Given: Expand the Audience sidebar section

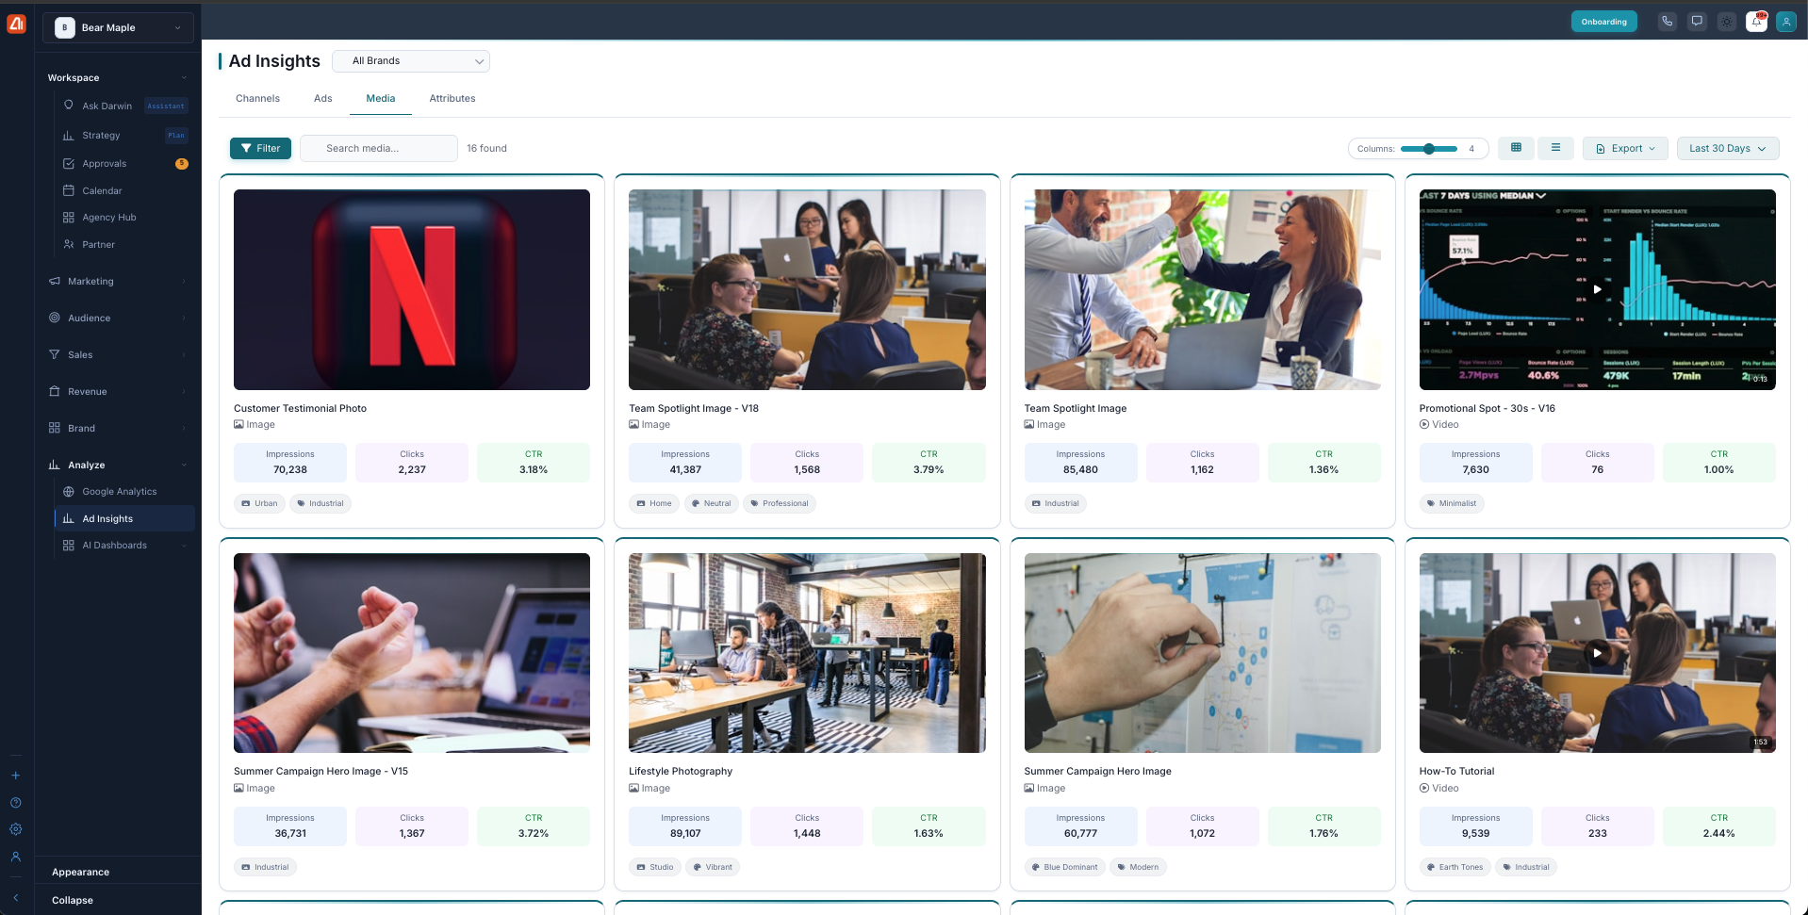Looking at the screenshot, I should pyautogui.click(x=118, y=318).
